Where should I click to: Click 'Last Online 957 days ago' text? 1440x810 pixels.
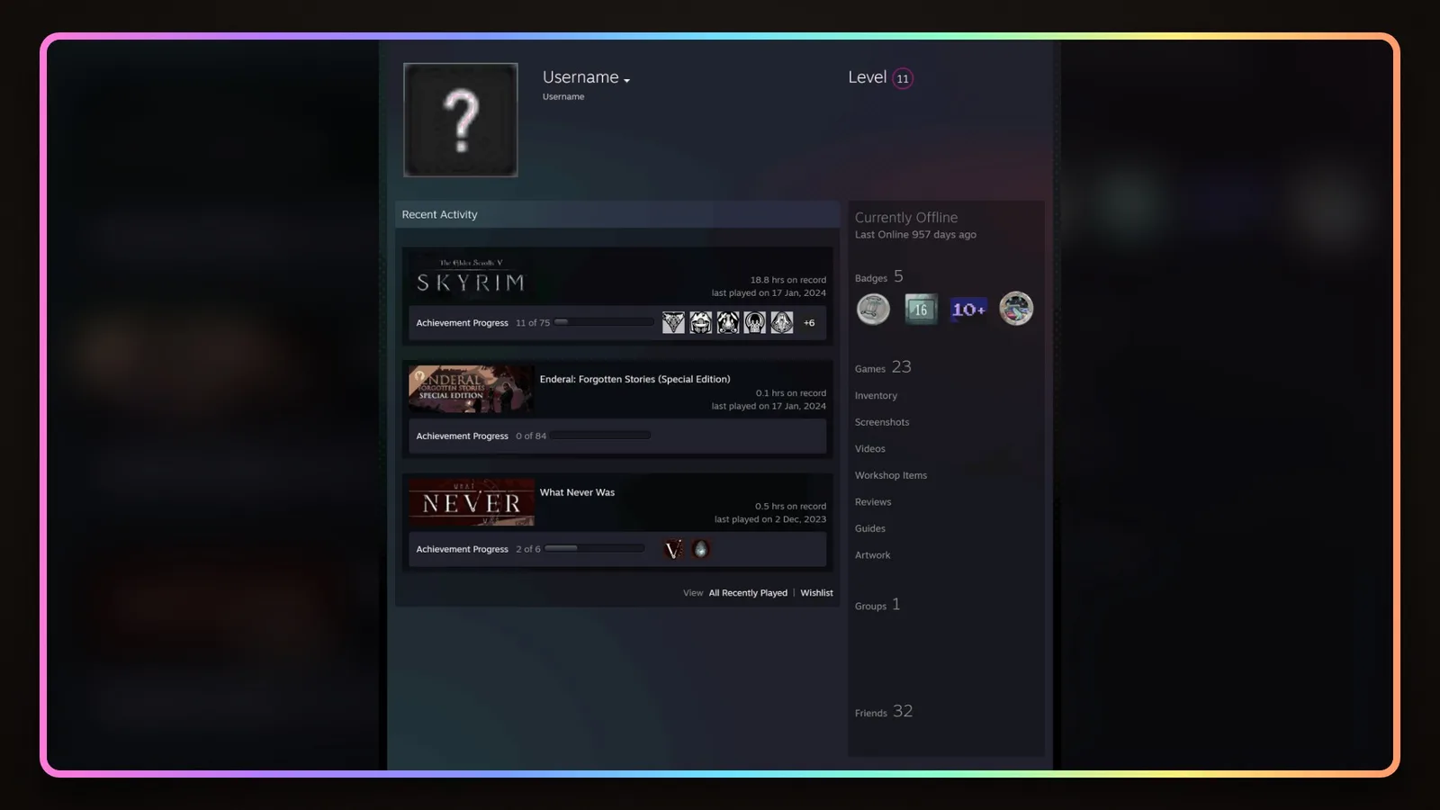click(x=915, y=235)
